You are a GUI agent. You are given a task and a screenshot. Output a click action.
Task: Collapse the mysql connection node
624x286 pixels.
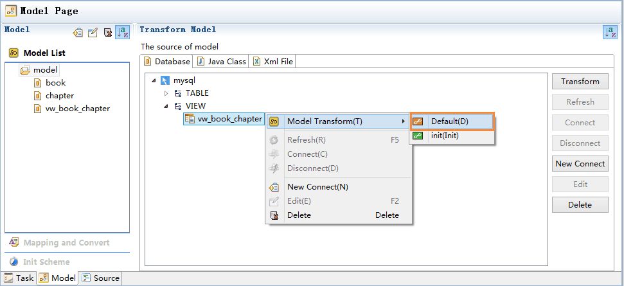pos(154,81)
